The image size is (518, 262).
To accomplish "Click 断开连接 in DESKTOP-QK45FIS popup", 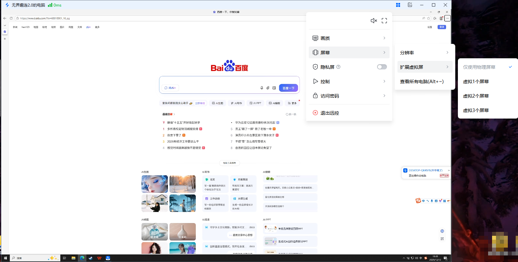I will [x=444, y=176].
